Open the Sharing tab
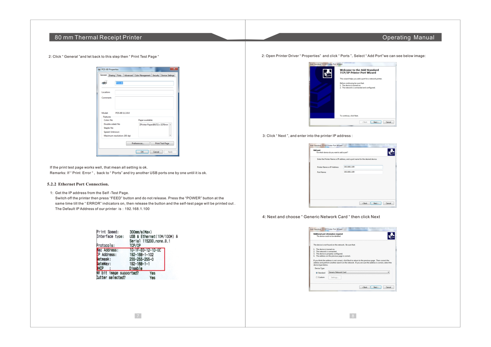The image size is (491, 347). [112, 75]
